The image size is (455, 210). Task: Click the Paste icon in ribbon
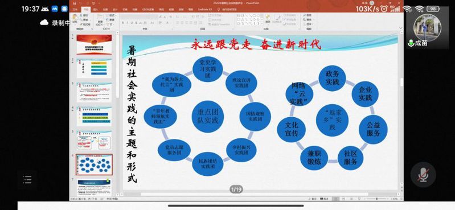[x=75, y=18]
